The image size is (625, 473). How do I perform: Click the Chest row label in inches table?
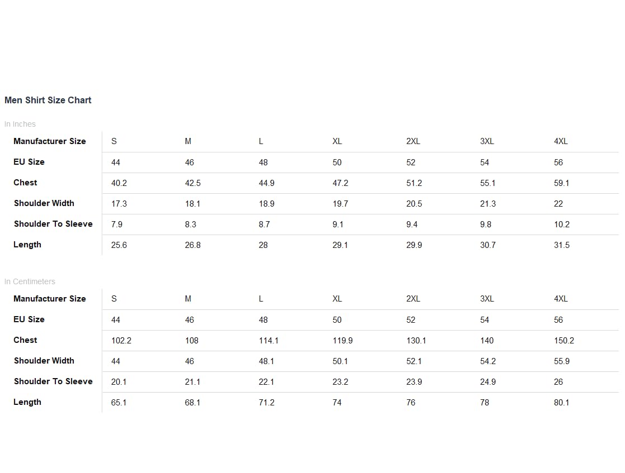click(26, 183)
